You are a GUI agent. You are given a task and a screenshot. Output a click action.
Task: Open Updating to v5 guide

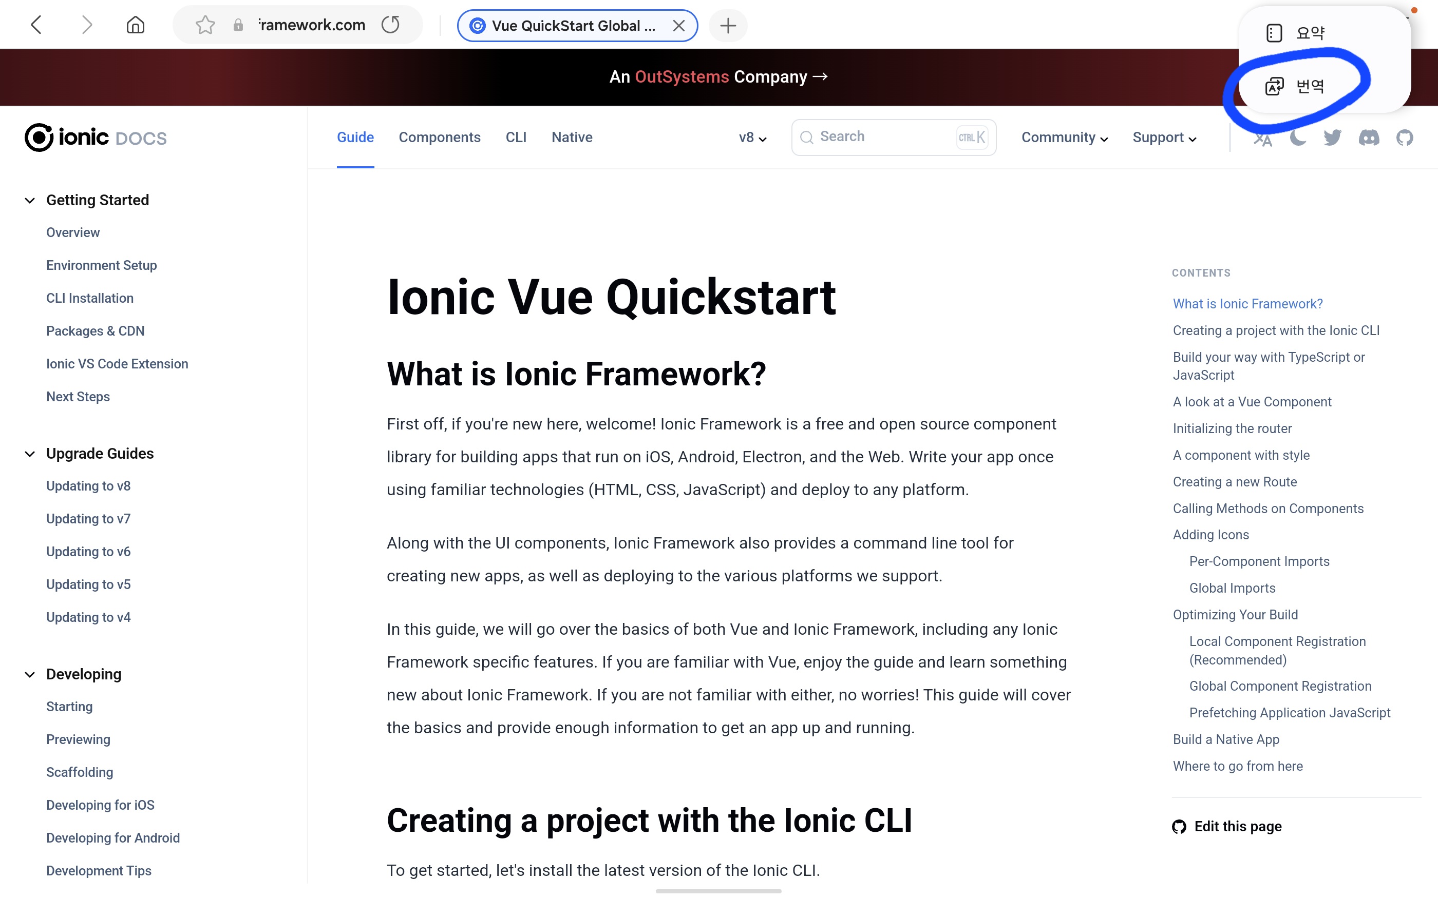(89, 584)
